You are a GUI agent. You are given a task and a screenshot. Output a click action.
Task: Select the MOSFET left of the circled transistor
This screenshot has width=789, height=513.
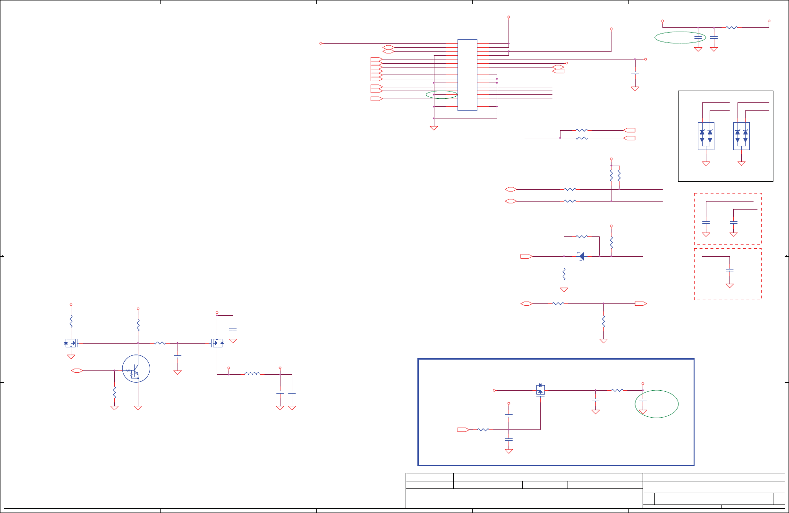point(71,343)
